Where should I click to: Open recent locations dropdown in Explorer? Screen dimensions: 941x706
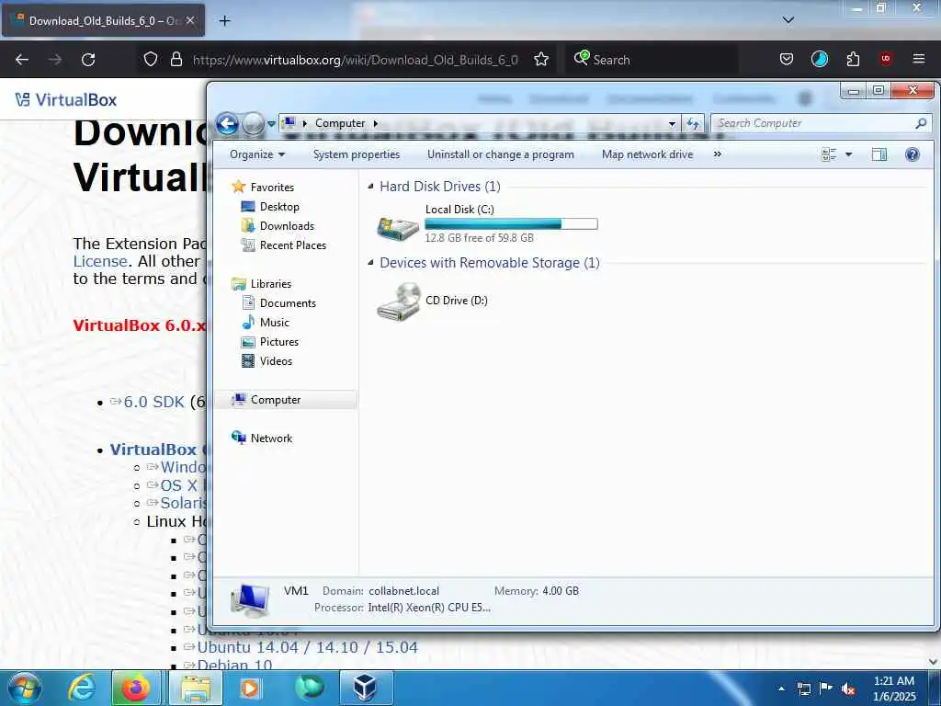click(271, 124)
